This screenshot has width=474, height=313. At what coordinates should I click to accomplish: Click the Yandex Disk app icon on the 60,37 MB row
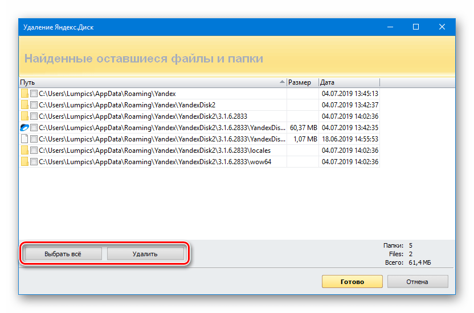(24, 128)
